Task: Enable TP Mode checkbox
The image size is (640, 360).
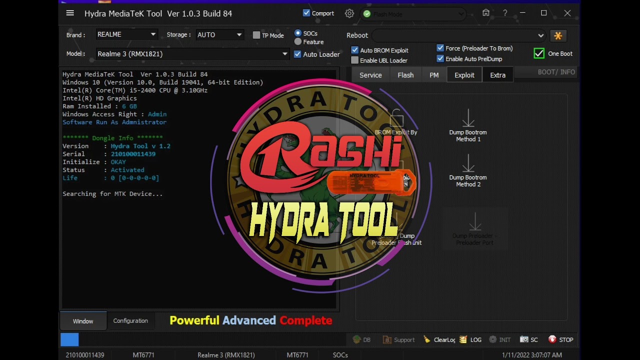Action: click(256, 35)
